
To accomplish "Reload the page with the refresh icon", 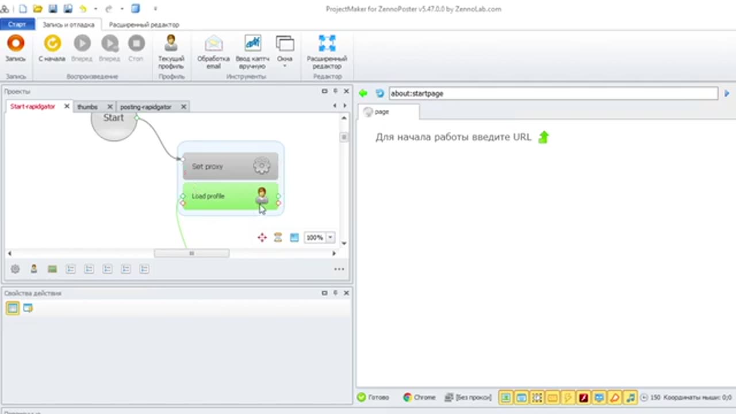I will (x=379, y=93).
